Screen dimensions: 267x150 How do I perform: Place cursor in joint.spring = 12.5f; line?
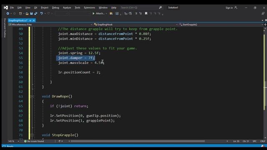point(79,53)
